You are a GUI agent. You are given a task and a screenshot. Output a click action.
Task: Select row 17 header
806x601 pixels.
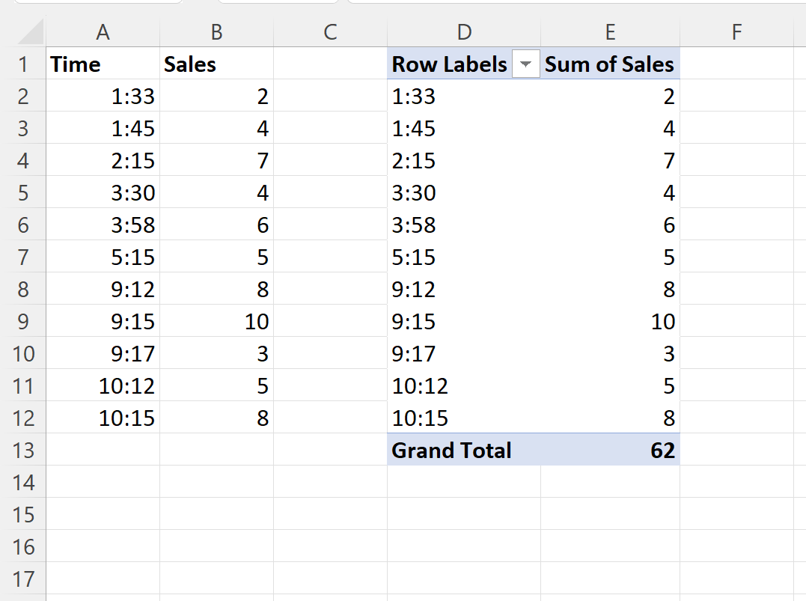[x=25, y=579]
